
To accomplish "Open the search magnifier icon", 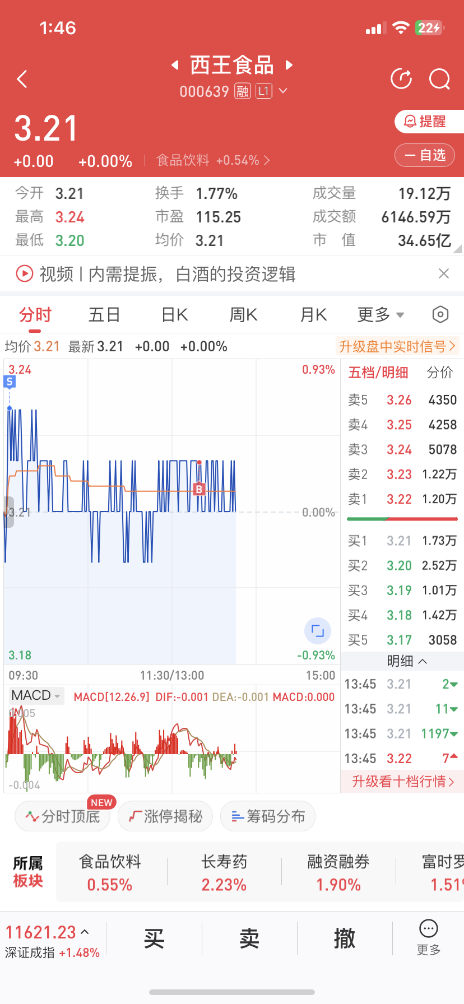I will (x=440, y=79).
